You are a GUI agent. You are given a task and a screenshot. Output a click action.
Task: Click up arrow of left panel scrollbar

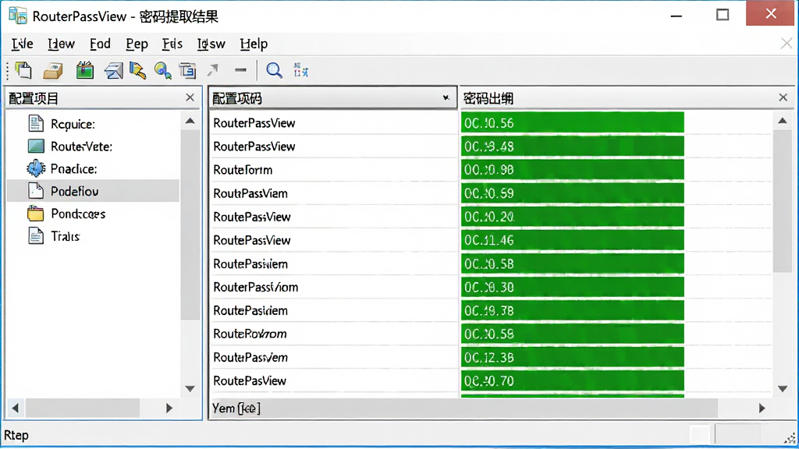190,121
